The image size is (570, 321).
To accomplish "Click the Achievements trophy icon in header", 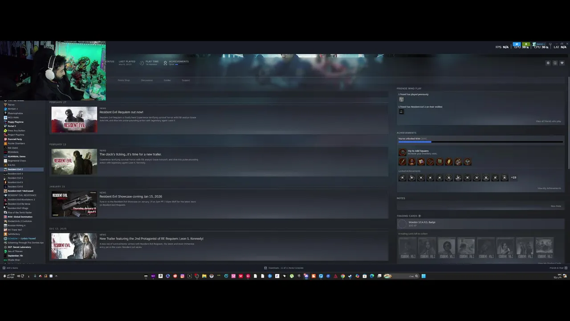I will pos(165,63).
